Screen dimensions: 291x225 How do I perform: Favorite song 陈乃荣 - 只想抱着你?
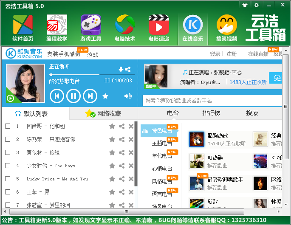[112, 140]
